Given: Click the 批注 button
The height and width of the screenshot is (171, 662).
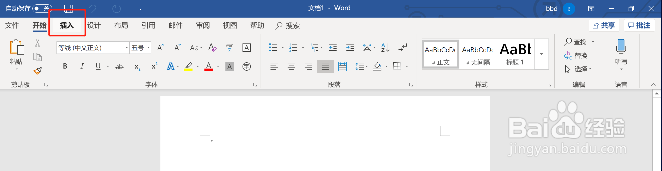Looking at the screenshot, I should point(639,25).
